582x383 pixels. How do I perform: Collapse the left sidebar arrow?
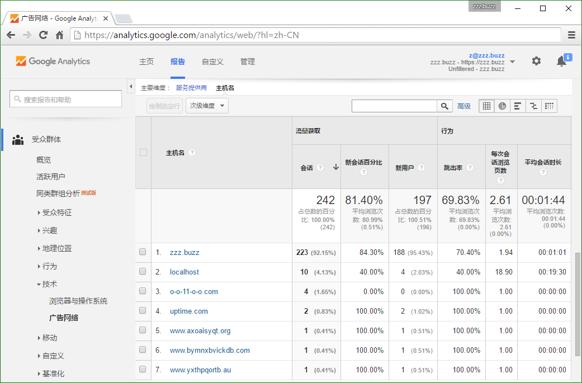tap(131, 87)
